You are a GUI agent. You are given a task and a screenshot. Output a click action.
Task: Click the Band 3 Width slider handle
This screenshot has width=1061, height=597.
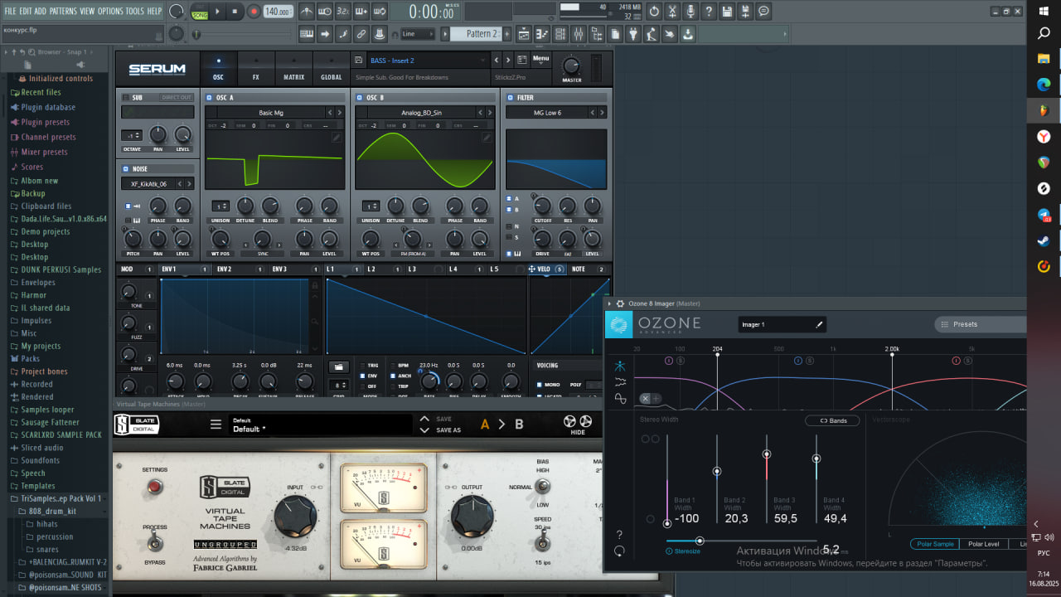tap(767, 454)
